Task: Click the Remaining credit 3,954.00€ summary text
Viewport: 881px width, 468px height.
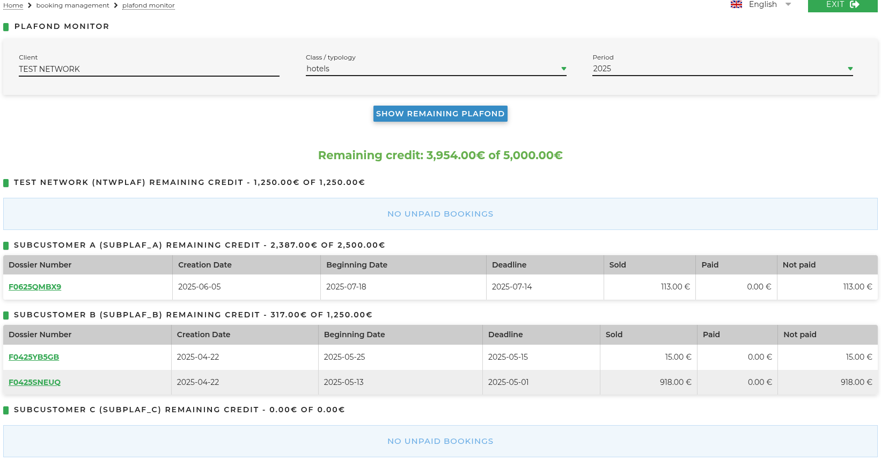Action: coord(440,155)
